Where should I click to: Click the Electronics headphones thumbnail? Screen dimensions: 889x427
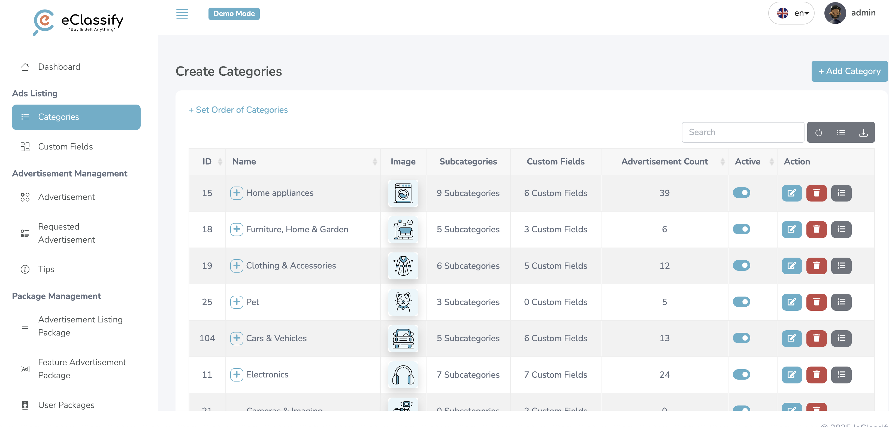pyautogui.click(x=403, y=374)
